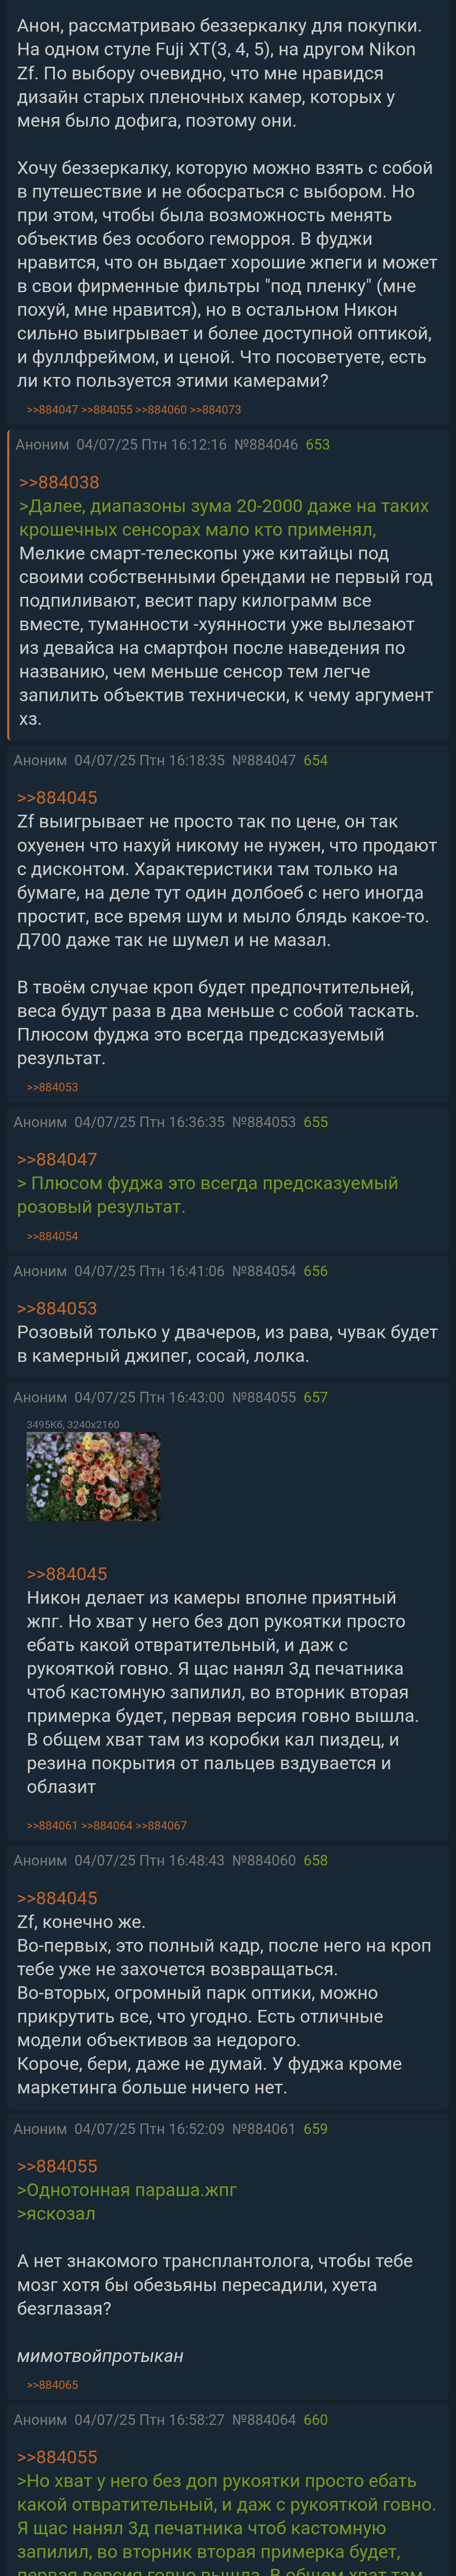Open the flowers image thumbnail

click(93, 1476)
